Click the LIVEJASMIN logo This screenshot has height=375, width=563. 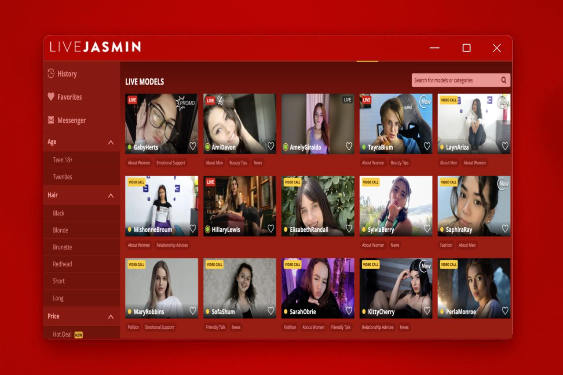pos(95,47)
